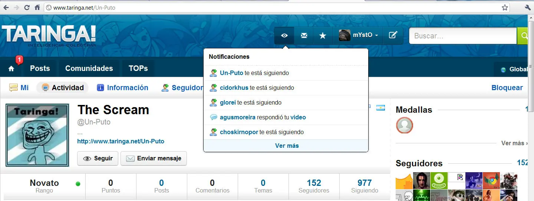Click 152 Seguidores stat in profile stats bar

pos(314,186)
